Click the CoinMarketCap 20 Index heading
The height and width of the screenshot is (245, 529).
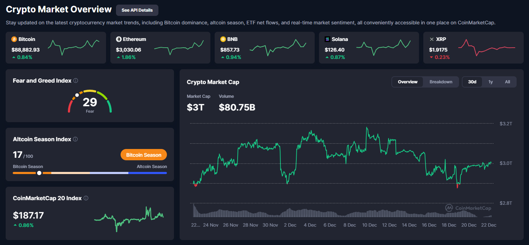click(47, 198)
